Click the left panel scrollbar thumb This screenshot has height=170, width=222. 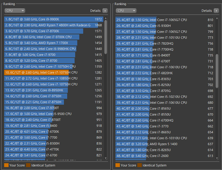(x=106, y=37)
